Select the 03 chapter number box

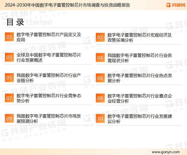tap(9, 58)
